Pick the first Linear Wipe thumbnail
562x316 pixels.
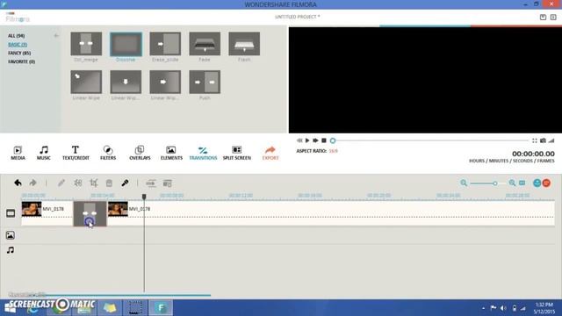(x=86, y=82)
